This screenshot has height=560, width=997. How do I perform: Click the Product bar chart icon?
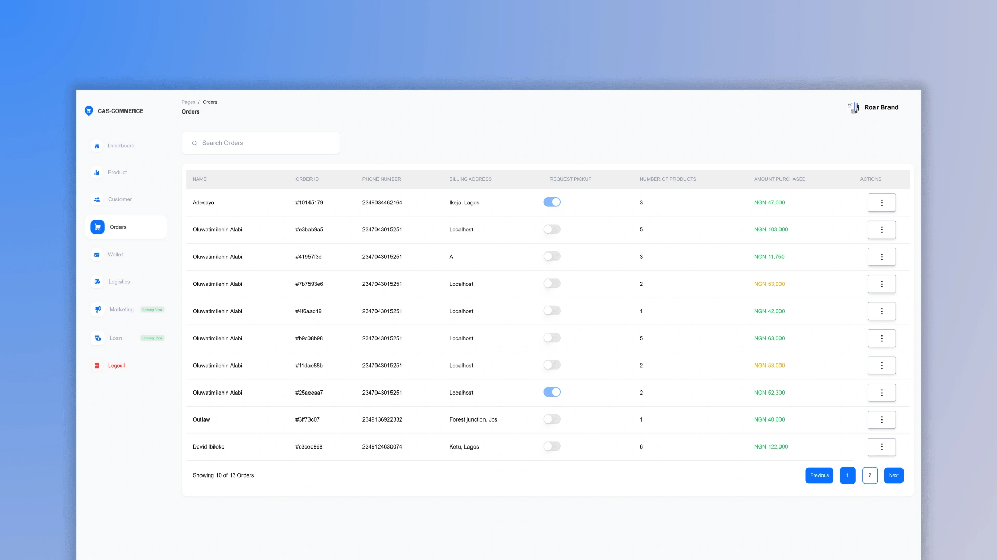[x=97, y=172]
